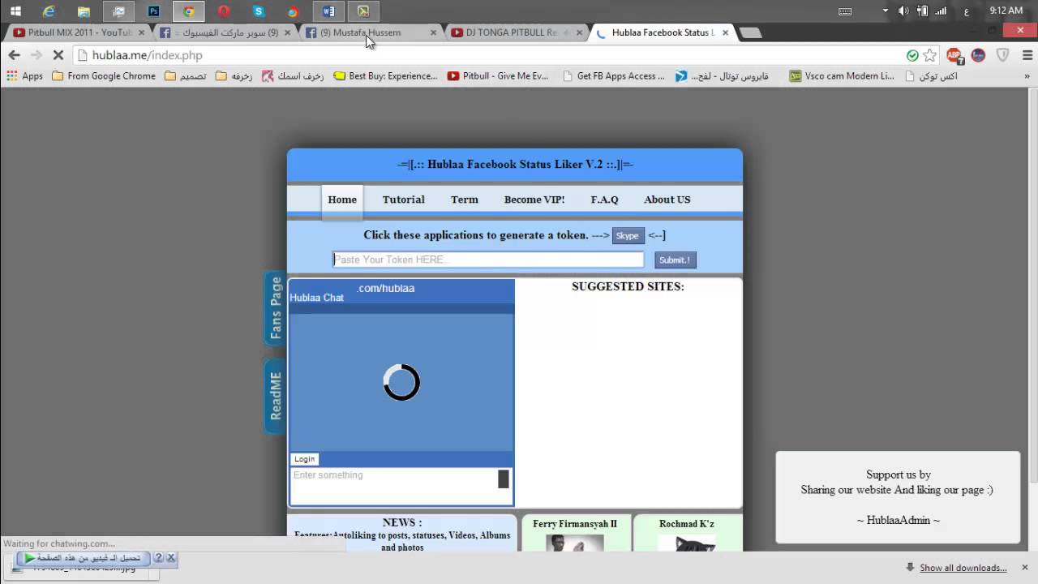Open File Explorer from the taskbar

84,11
